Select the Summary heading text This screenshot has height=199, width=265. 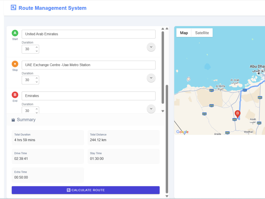[x=26, y=120]
